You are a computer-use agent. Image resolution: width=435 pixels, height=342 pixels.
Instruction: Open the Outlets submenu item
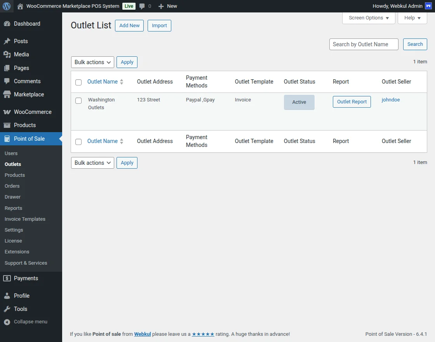pyautogui.click(x=13, y=164)
